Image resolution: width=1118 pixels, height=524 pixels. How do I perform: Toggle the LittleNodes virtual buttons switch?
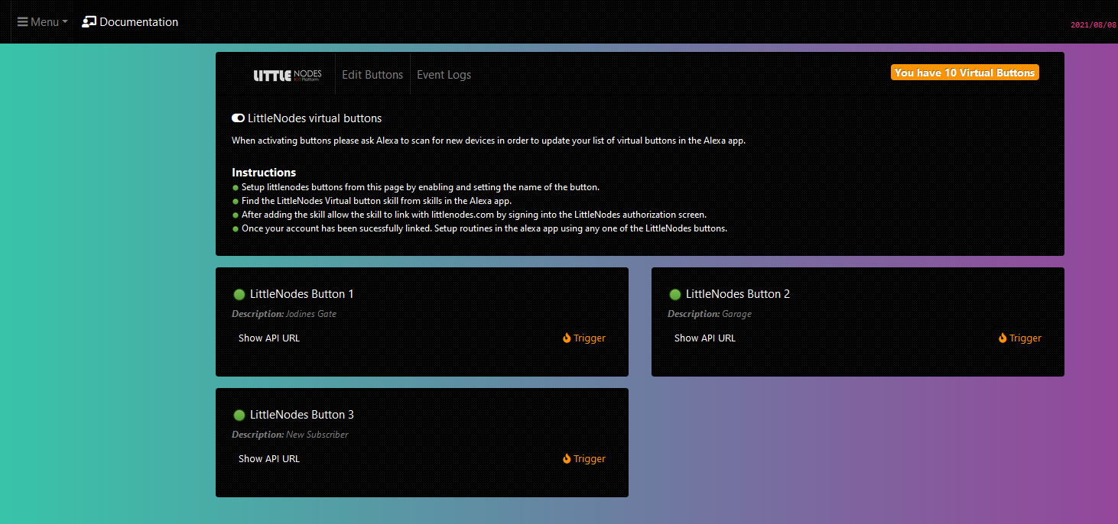coord(239,118)
